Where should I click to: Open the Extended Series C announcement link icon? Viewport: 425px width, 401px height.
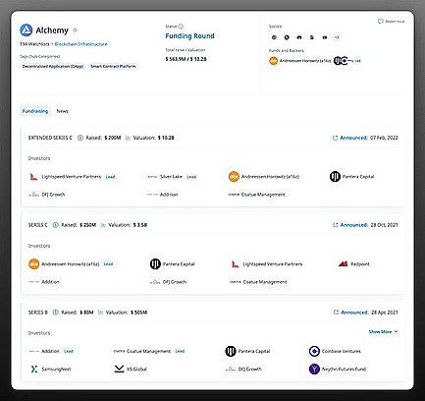click(335, 138)
